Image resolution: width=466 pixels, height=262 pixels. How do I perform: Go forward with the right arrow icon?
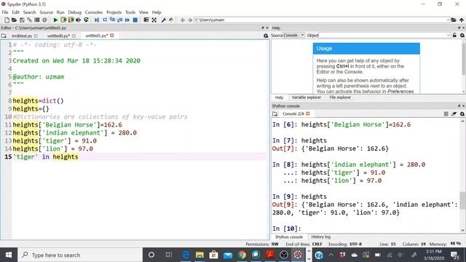pos(190,20)
